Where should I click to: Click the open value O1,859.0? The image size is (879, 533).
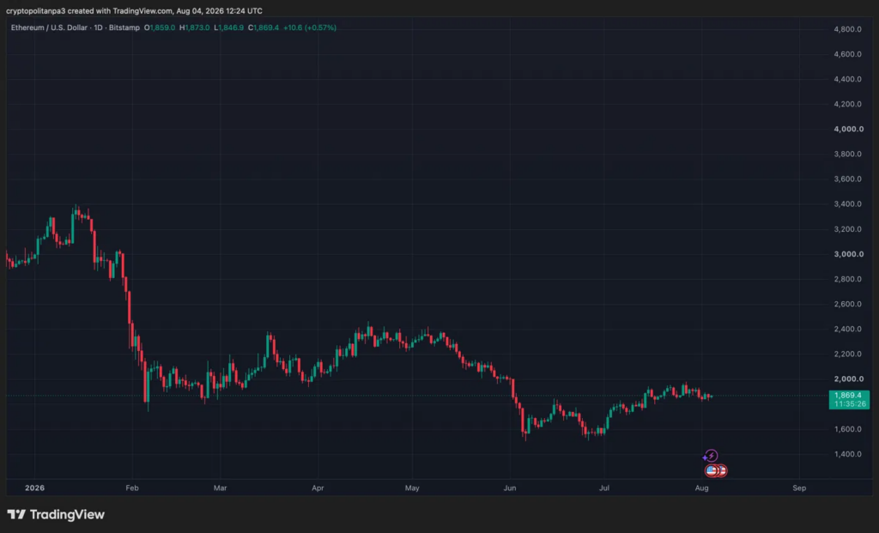(160, 27)
